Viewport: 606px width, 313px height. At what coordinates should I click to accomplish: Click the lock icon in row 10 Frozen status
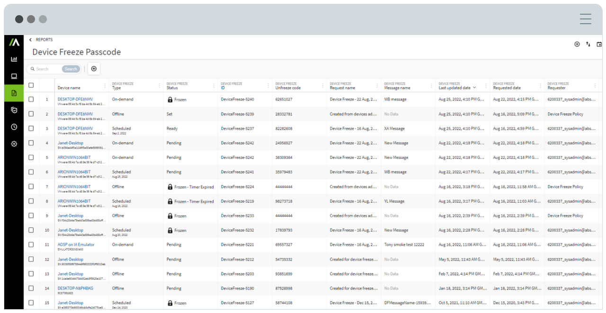click(x=170, y=230)
